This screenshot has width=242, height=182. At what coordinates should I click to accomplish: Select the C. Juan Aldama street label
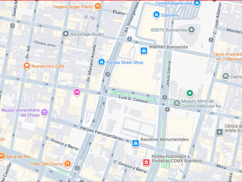[217, 19]
